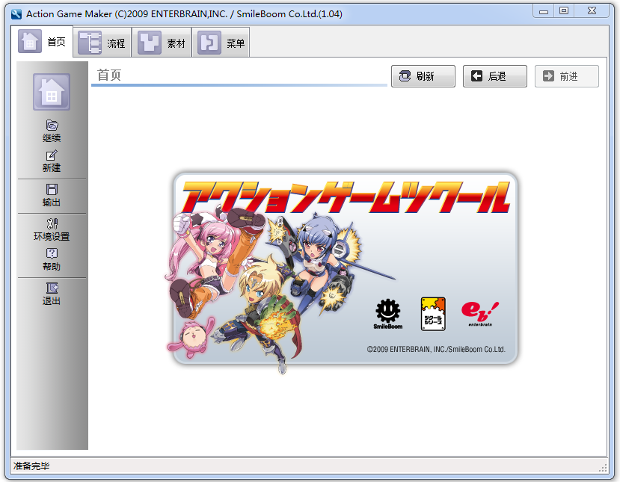Select the 输出 (Export) save icon
Viewport: 620px width, 482px height.
click(x=52, y=190)
